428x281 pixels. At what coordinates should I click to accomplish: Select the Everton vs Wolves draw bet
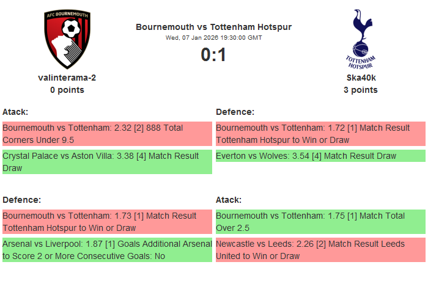[320, 156]
